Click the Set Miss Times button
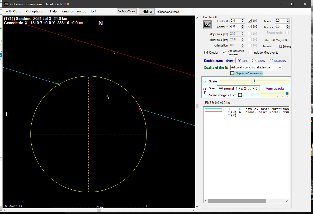 click(x=126, y=11)
